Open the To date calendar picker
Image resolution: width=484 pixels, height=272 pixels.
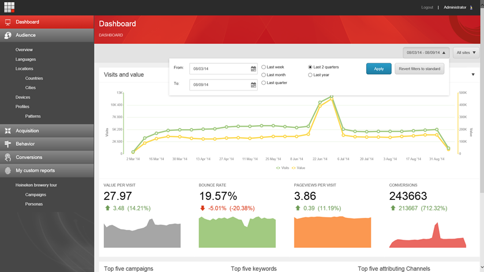point(253,85)
